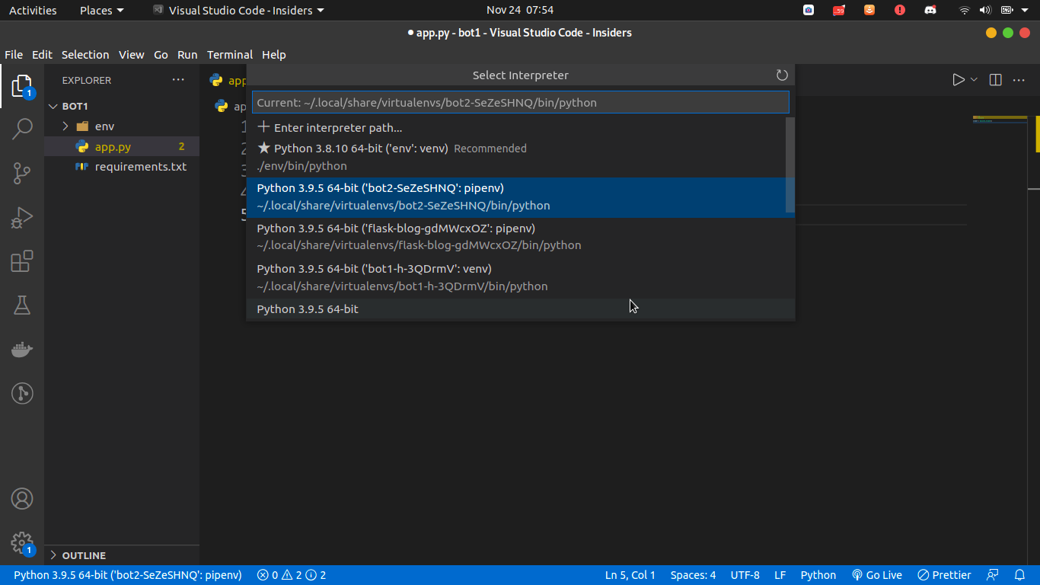This screenshot has height=585, width=1040.
Task: Open the Run menu
Action: [x=187, y=55]
